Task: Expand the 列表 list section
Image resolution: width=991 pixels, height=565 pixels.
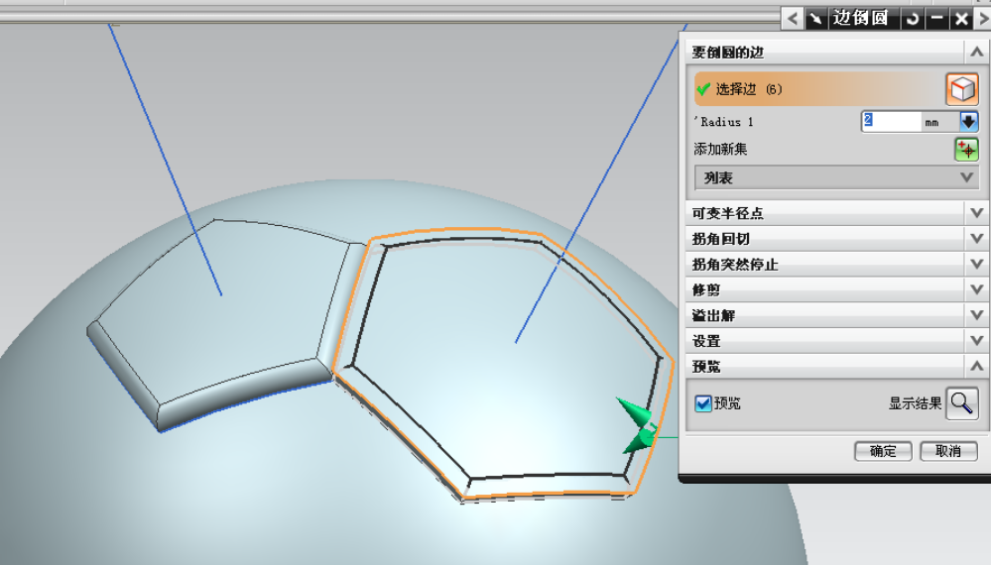Action: point(836,178)
